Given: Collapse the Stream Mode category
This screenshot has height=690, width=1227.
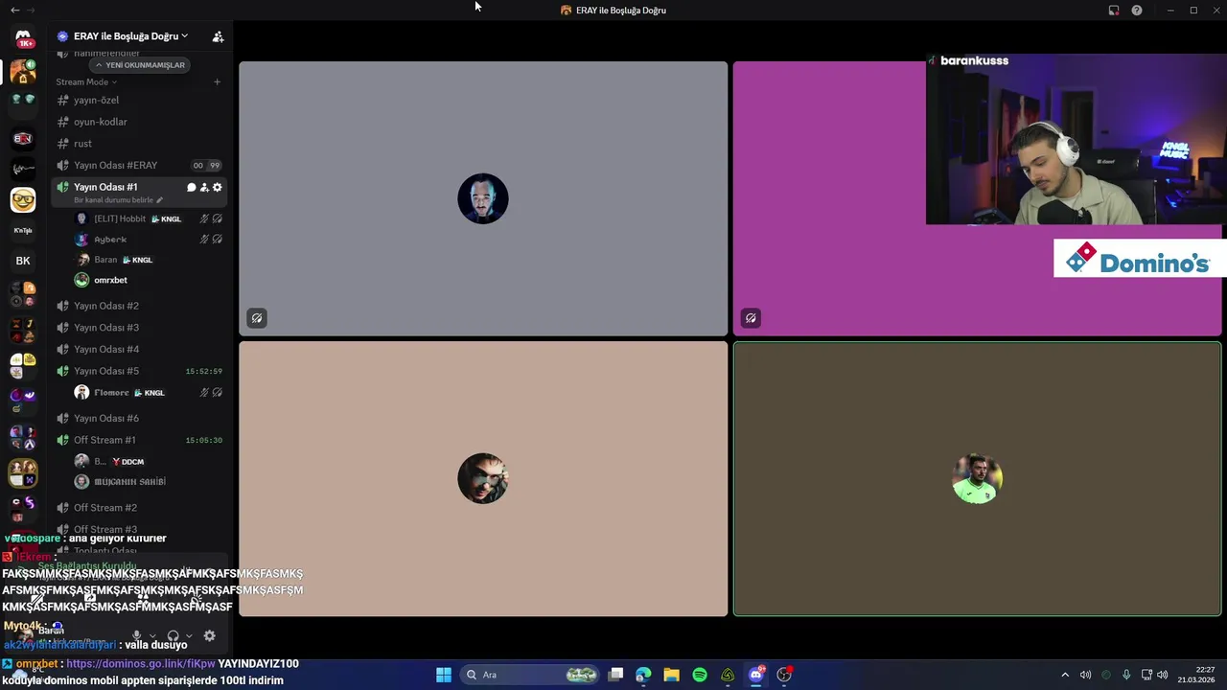Looking at the screenshot, I should pos(86,82).
